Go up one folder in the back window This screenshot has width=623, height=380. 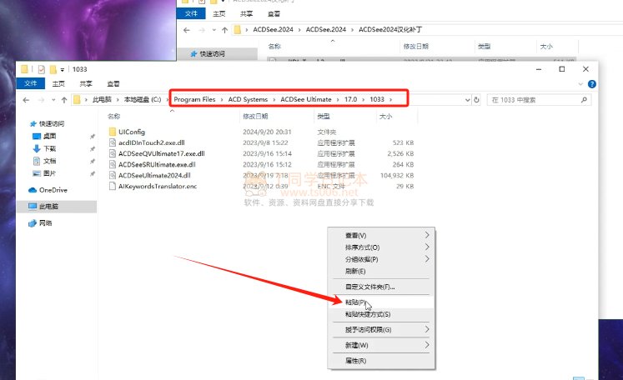tap(225, 30)
